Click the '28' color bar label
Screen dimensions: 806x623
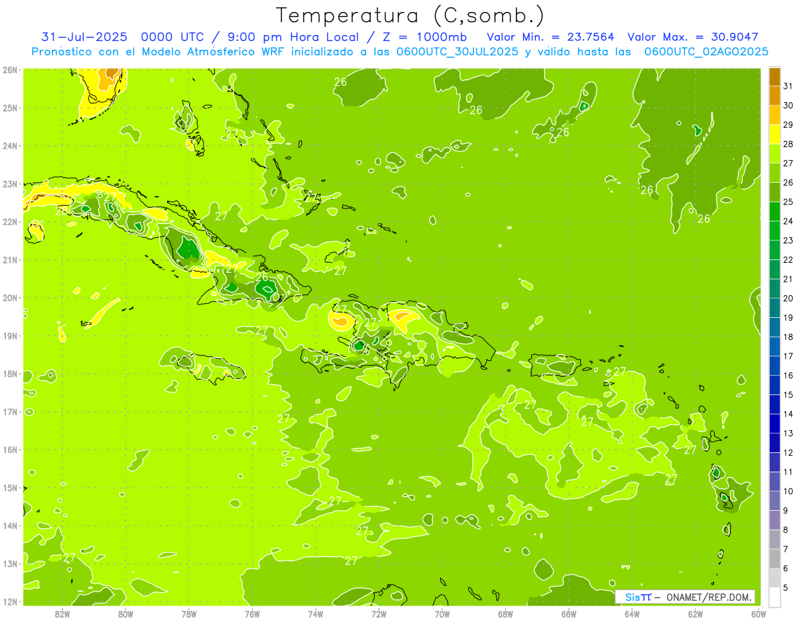coord(789,144)
